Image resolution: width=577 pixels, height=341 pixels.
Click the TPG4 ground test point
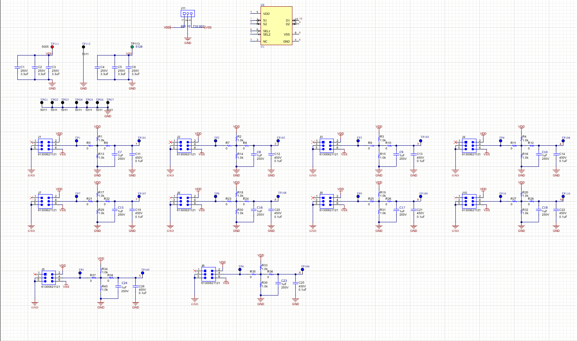click(77, 103)
